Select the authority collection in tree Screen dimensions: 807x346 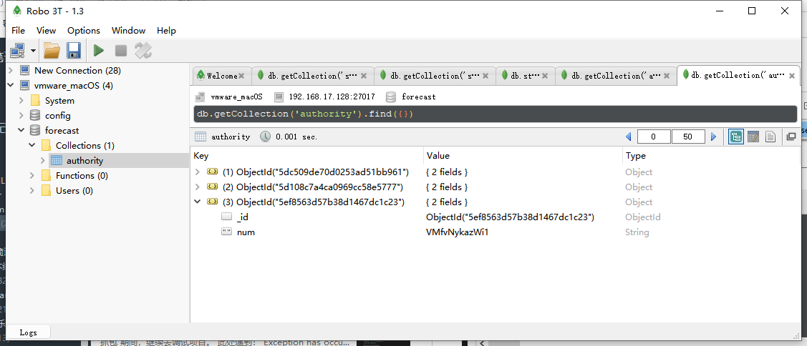coord(84,160)
